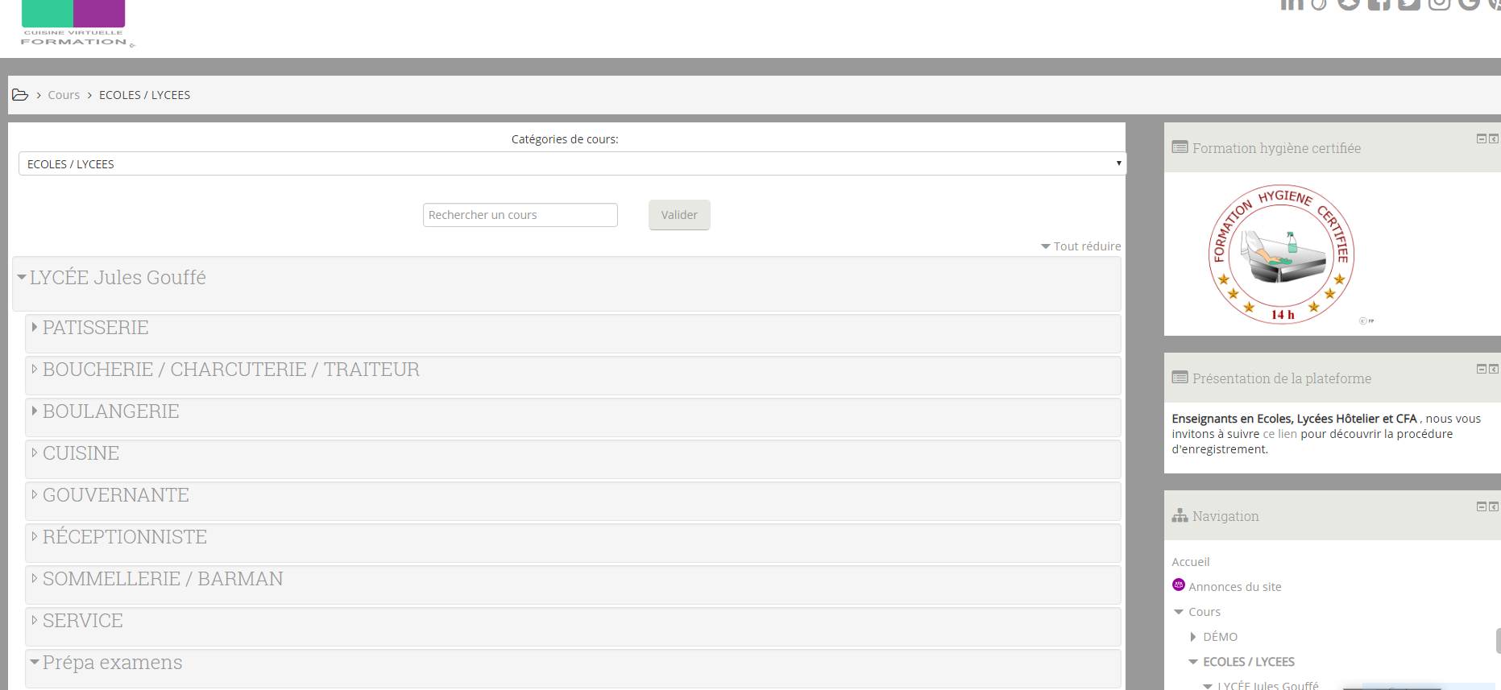1501x690 pixels.
Task: Hide the Présentation de la plateforme block
Action: (1481, 369)
